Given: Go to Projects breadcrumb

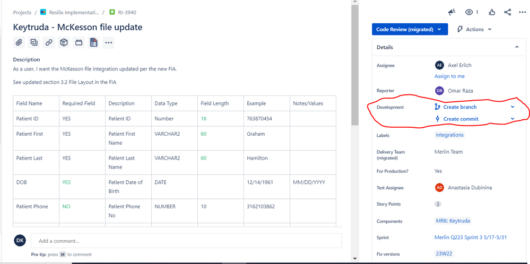Looking at the screenshot, I should [x=22, y=13].
